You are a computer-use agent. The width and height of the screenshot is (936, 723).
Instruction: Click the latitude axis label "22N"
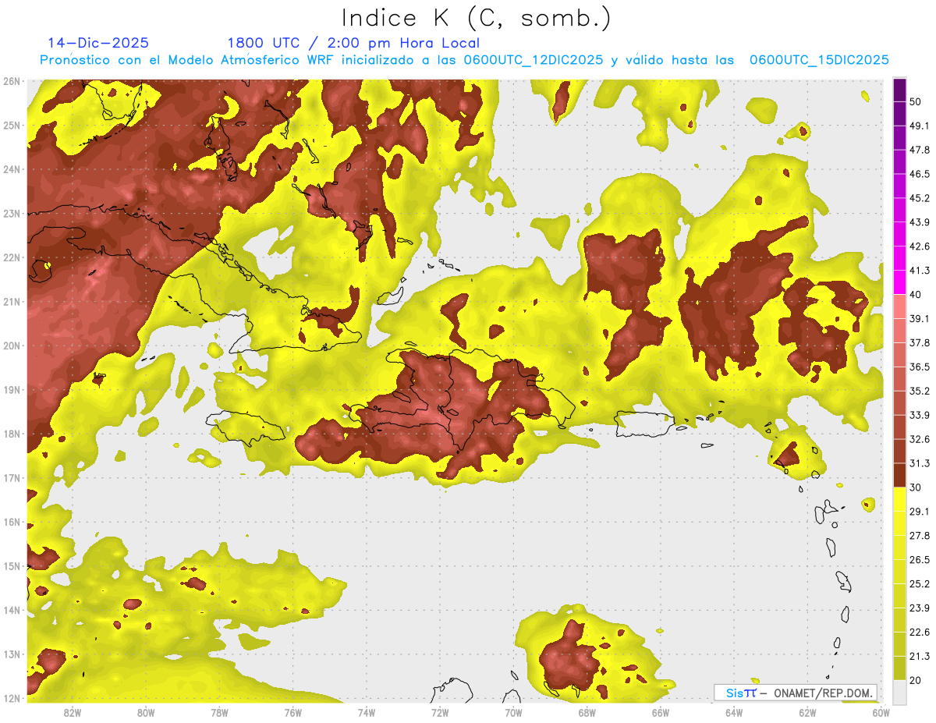(x=12, y=257)
